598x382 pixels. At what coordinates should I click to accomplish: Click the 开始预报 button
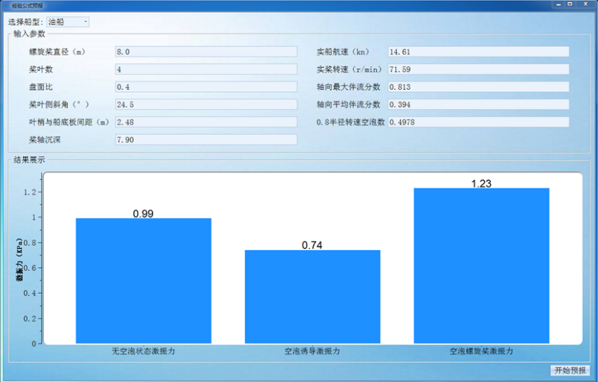pyautogui.click(x=569, y=371)
